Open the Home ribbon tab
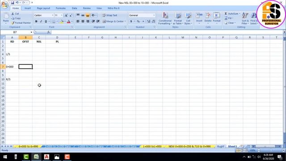286x161 pixels. click(16, 8)
